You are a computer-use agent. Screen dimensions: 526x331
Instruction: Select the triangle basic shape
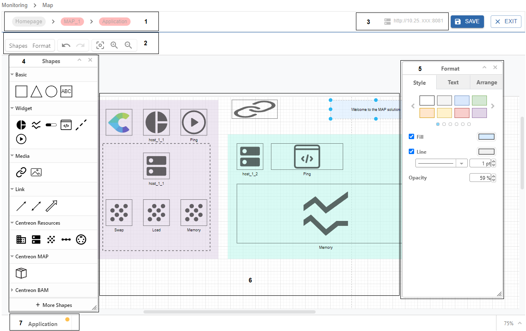[36, 91]
